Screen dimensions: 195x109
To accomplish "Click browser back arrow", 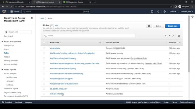I will point(3,7).
